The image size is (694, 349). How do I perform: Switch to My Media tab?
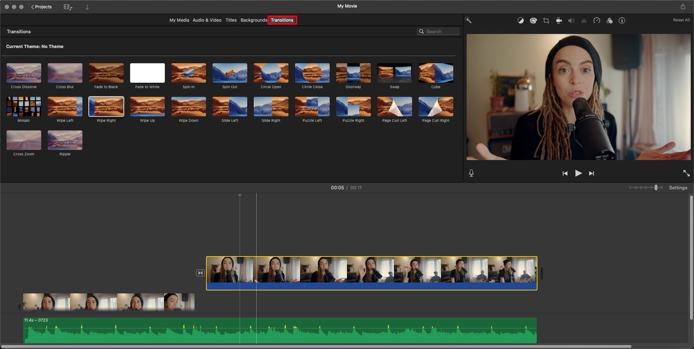(179, 20)
